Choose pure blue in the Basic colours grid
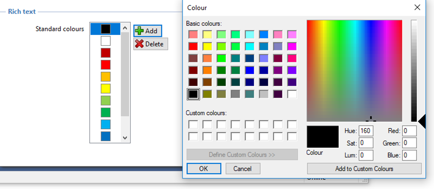This screenshot has width=434, height=189. [250, 70]
